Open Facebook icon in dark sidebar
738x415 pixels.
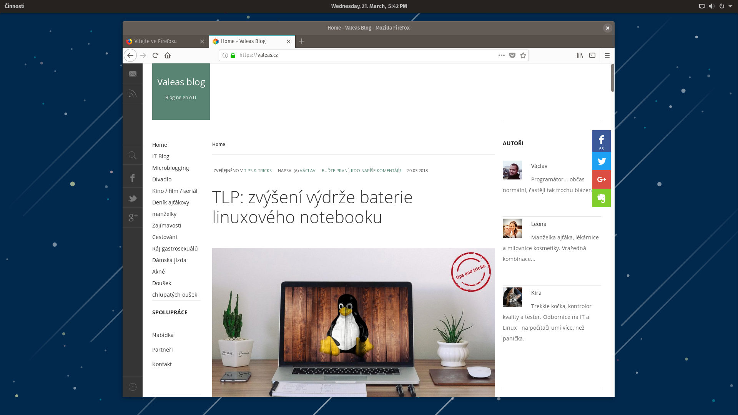(x=133, y=178)
